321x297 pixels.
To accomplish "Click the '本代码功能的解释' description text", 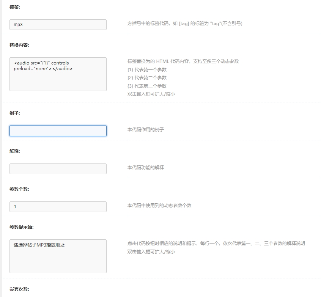I will point(146,168).
